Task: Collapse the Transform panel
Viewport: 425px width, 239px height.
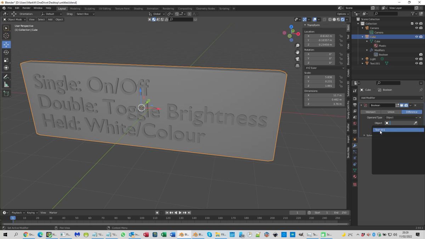Action: tap(313, 25)
